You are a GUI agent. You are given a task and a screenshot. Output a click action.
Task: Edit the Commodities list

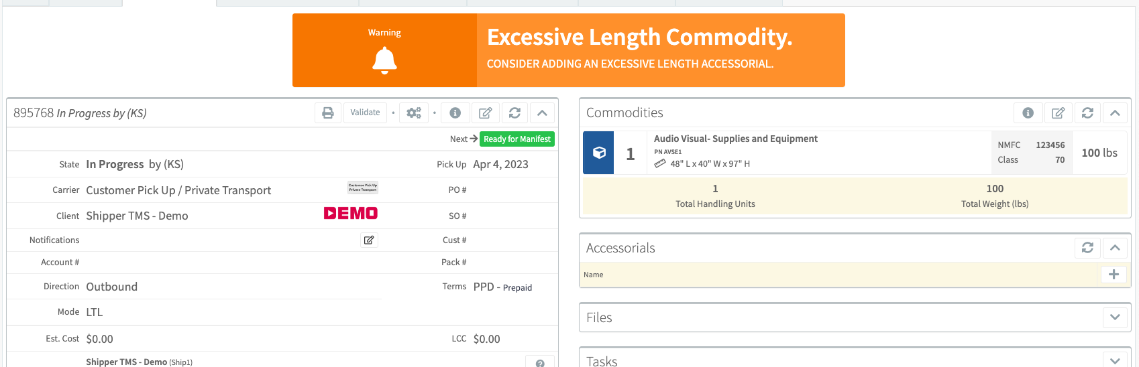(x=1058, y=113)
